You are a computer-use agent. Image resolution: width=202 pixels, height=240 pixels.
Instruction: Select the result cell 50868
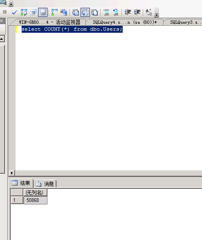coord(35,200)
